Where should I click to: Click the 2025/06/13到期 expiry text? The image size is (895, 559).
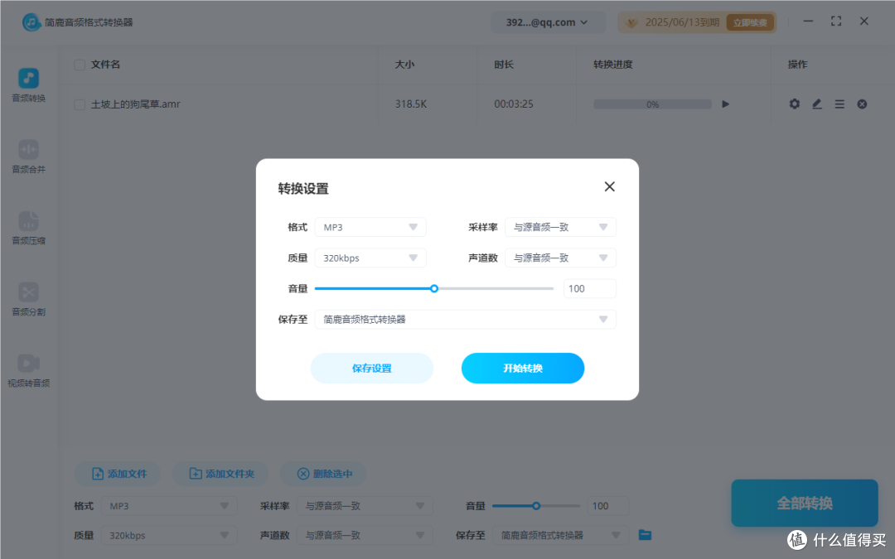coord(682,22)
